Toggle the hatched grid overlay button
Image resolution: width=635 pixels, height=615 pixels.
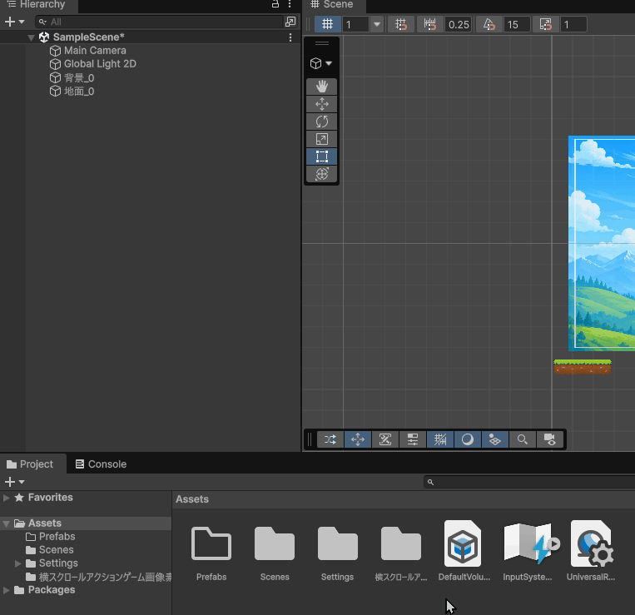point(440,439)
